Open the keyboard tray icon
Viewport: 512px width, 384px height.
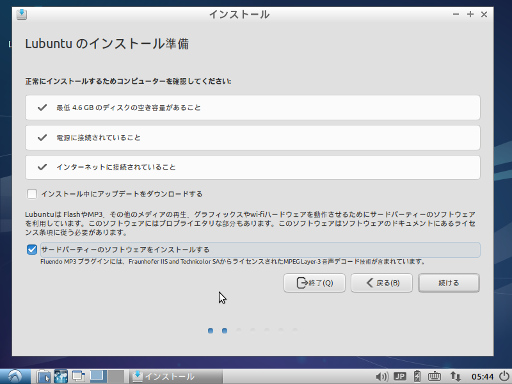(x=435, y=376)
